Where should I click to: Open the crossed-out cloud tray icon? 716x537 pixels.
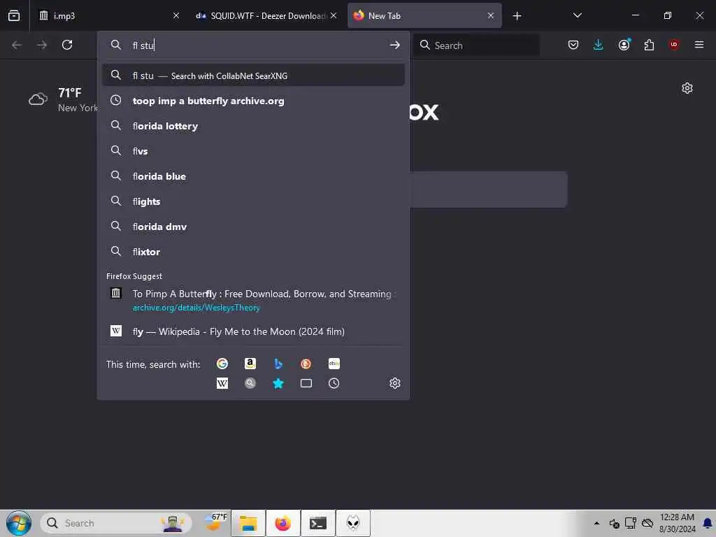pyautogui.click(x=647, y=523)
